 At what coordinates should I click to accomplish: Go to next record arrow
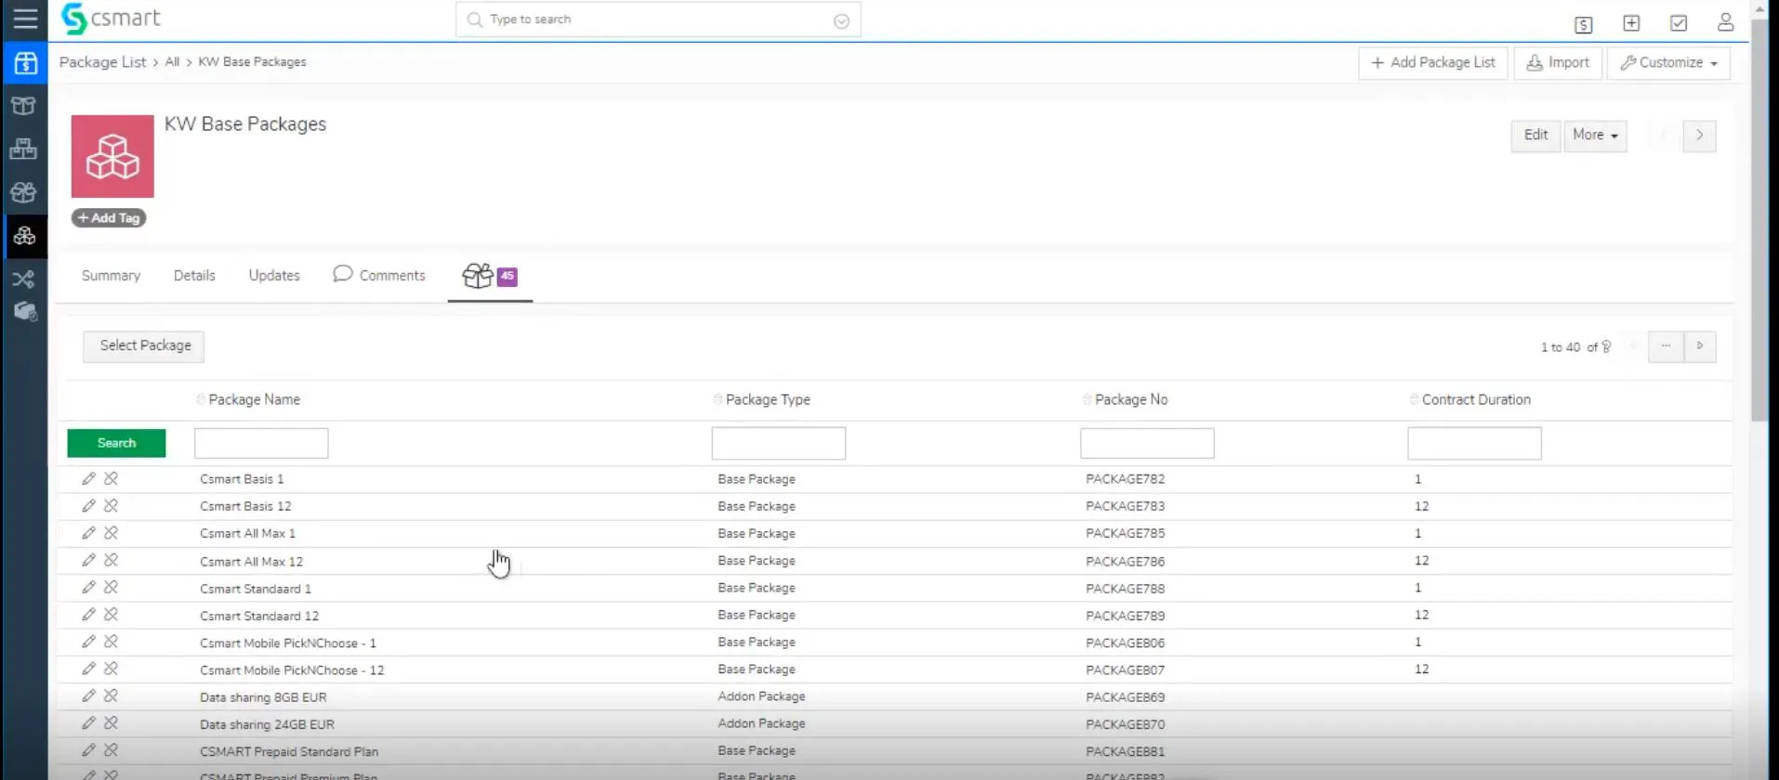(x=1699, y=136)
